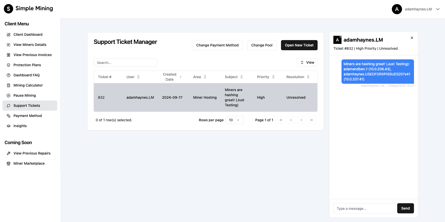Open View Miners Details menu item

[x=30, y=45]
